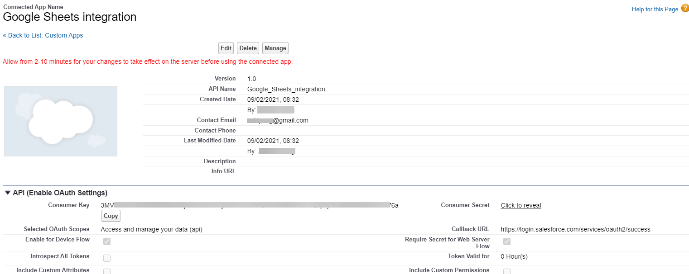Click the Google Sheets integration page title
Screen dimensions: 689x274
70,17
